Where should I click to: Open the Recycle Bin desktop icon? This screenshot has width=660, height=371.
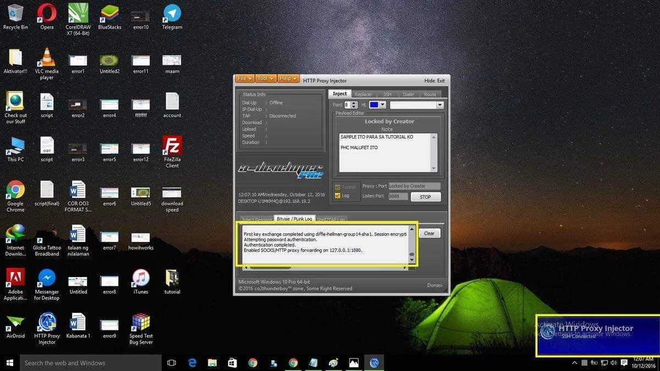coord(15,16)
